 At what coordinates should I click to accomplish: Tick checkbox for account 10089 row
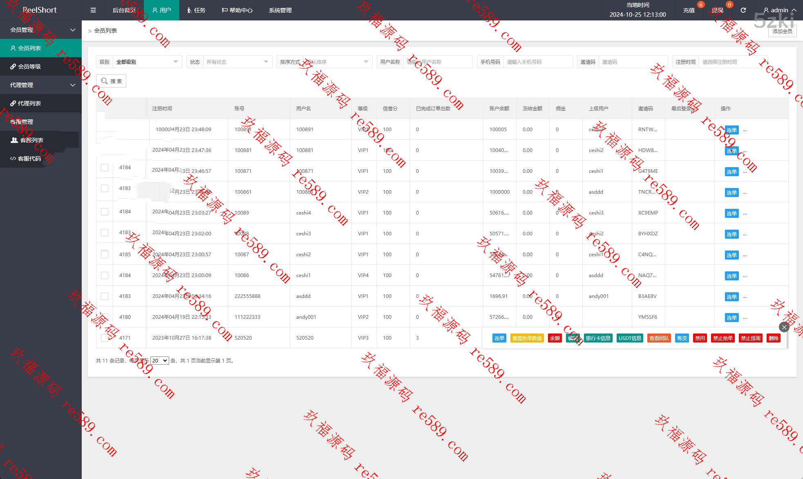click(x=105, y=212)
